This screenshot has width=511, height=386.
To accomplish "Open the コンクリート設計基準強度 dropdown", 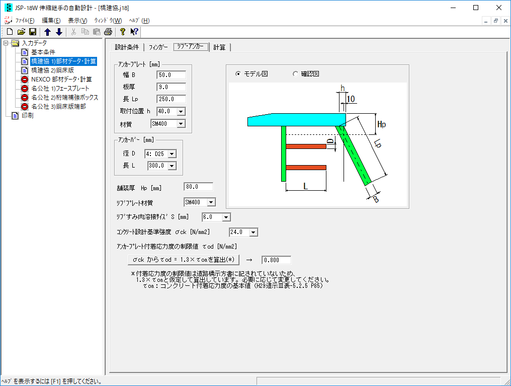I will (253, 232).
